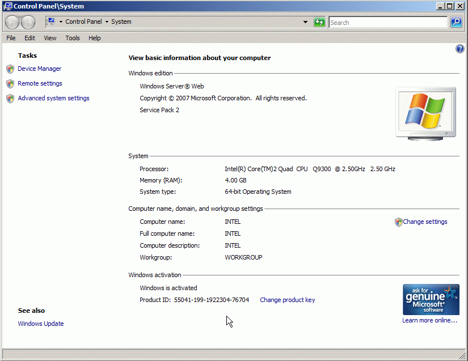Focus the Search input field

point(388,22)
